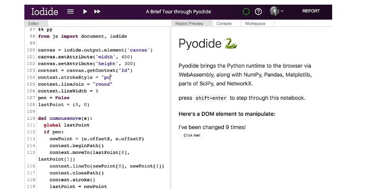
Task: Click line 116 'context.lineTo' code
Action: click(107, 166)
